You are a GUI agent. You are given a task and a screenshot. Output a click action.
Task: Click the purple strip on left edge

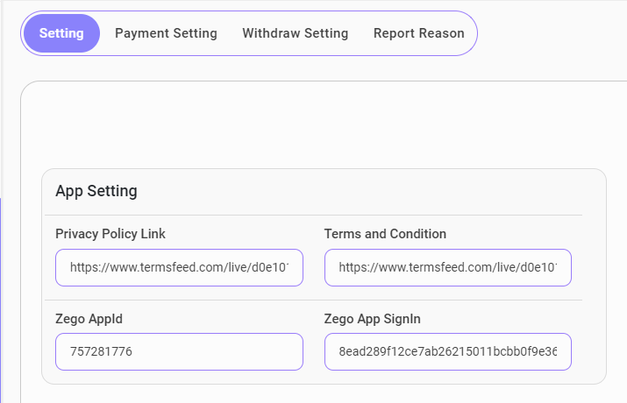click(2, 298)
